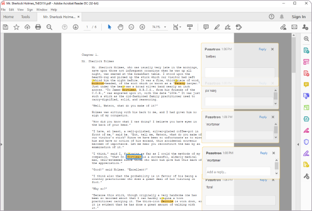
Task: Click the stamp tool icon
Action: point(239,27)
